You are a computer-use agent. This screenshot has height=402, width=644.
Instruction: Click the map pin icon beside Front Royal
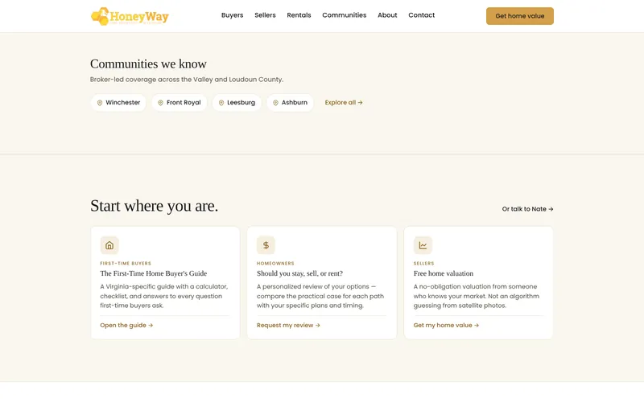tap(160, 103)
